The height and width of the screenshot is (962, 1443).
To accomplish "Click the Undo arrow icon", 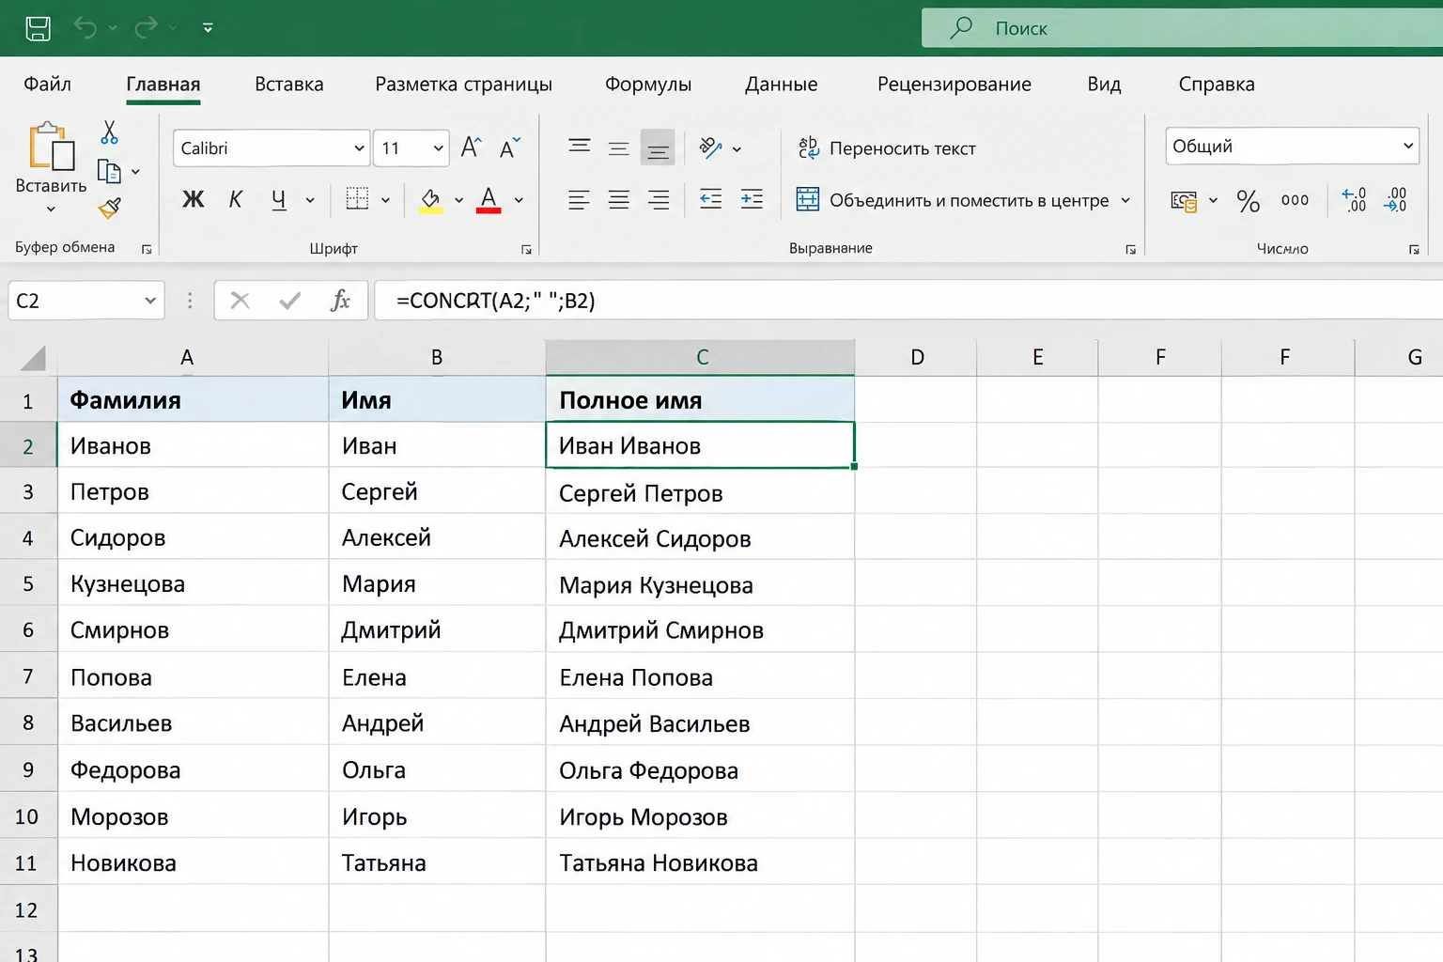I will pos(85,28).
